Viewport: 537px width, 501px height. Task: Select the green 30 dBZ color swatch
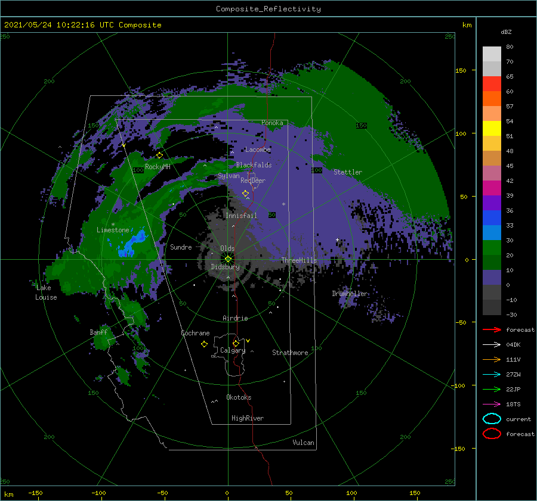(x=492, y=248)
